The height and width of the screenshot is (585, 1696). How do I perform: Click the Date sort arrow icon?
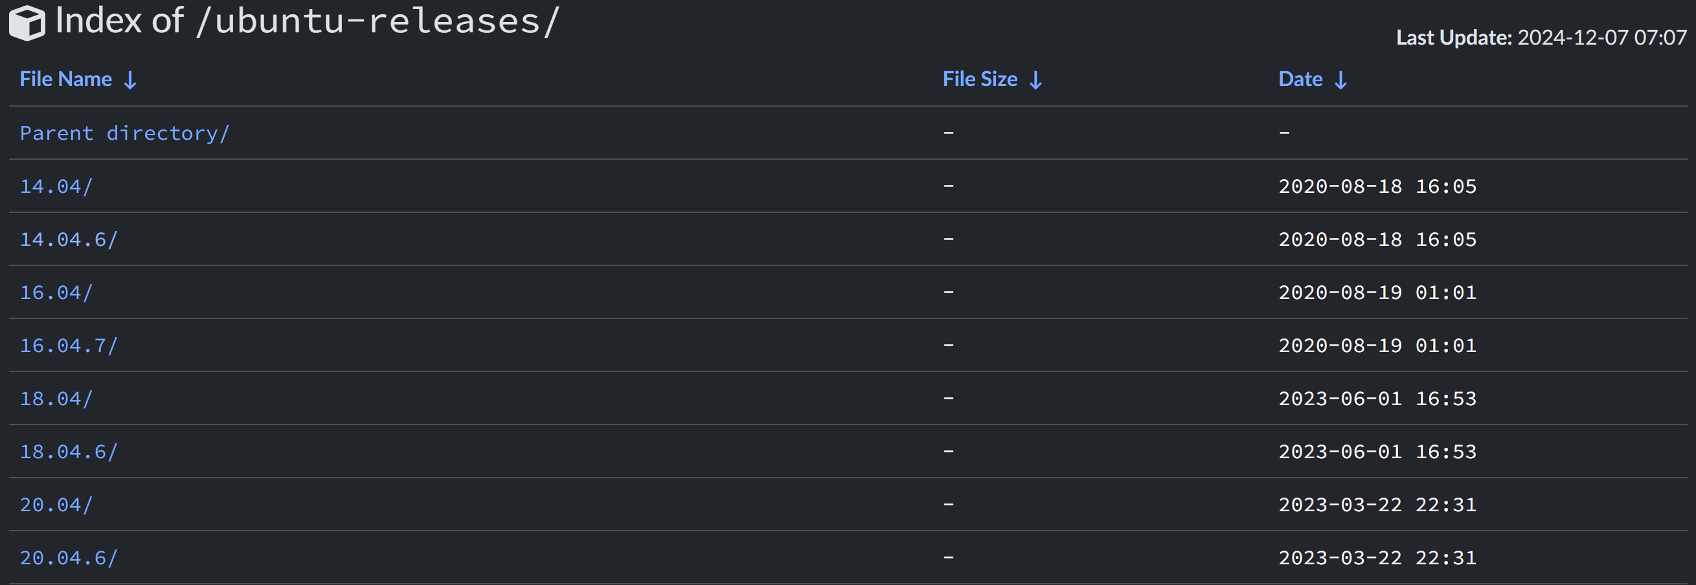tap(1341, 80)
